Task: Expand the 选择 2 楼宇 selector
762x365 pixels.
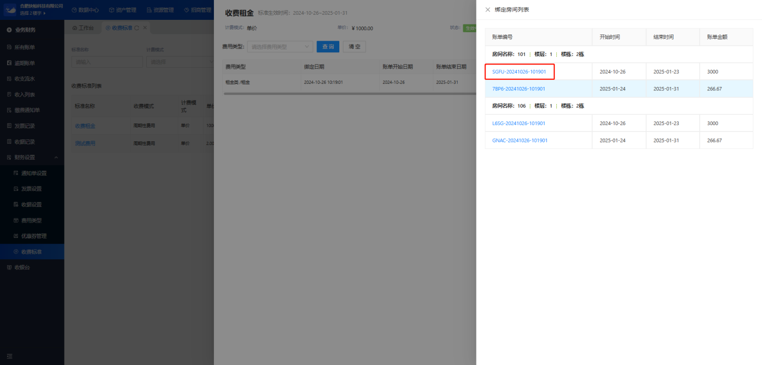Action: [33, 13]
